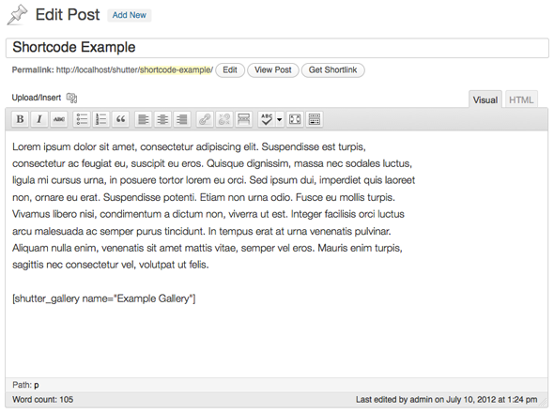The image size is (554, 413).
Task: Align text left
Action: (143, 119)
